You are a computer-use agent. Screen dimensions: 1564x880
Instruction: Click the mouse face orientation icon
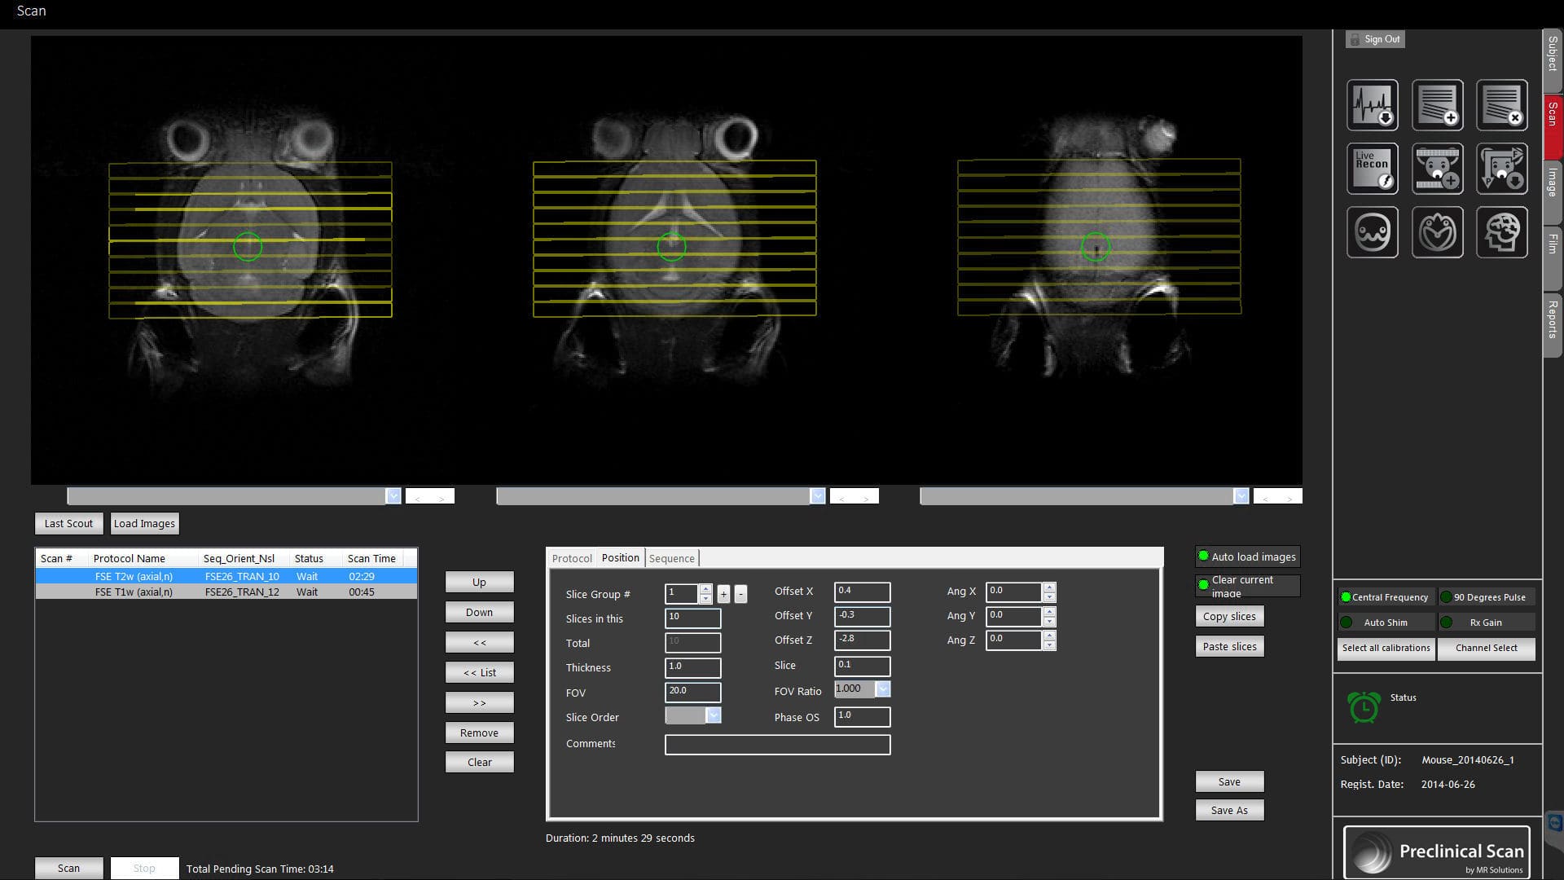(x=1372, y=231)
